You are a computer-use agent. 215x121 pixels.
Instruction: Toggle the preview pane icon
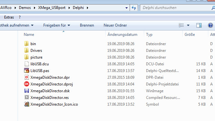[199, 25]
